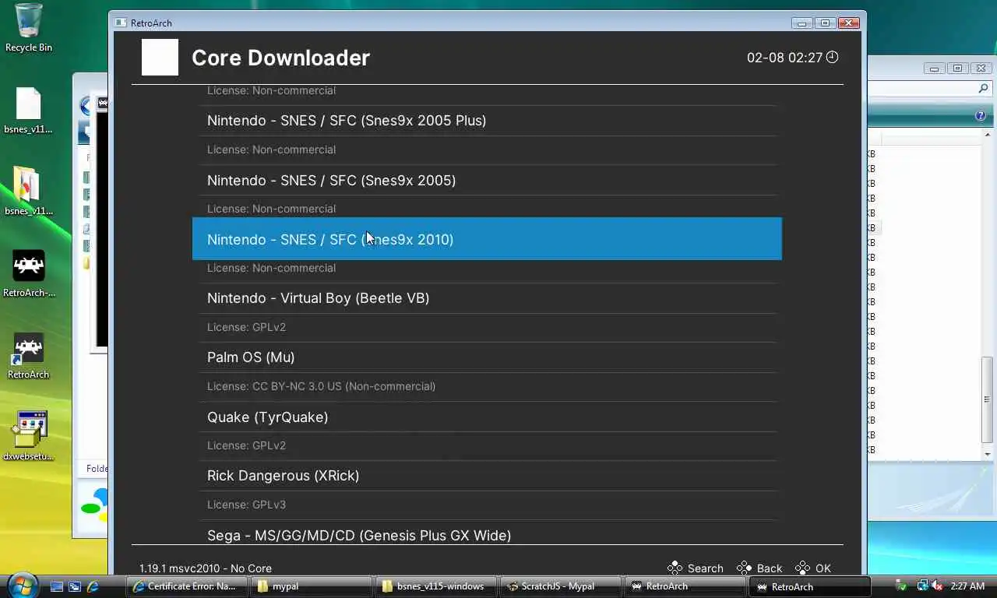Click the Back gamepad hint icon
This screenshot has width=997, height=598.
tap(744, 568)
